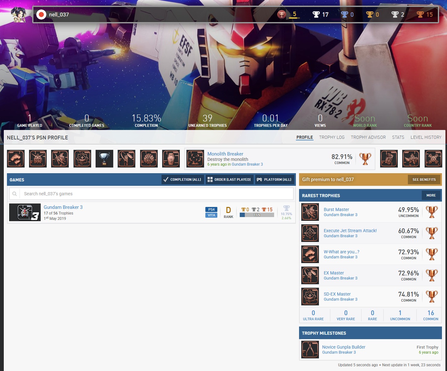447x371 pixels.
Task: Focus the Search nell_037's games field
Action: coord(156,194)
